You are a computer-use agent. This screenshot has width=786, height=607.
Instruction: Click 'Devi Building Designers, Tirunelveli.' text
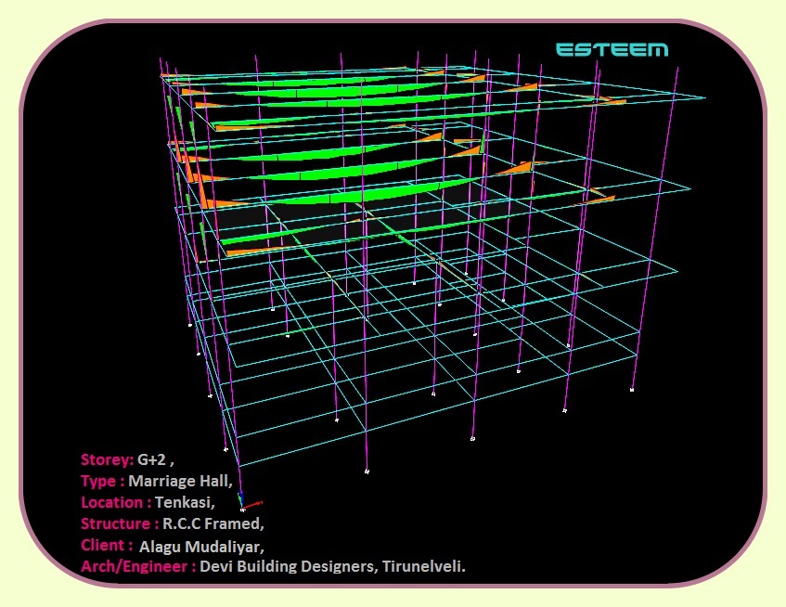pos(332,566)
